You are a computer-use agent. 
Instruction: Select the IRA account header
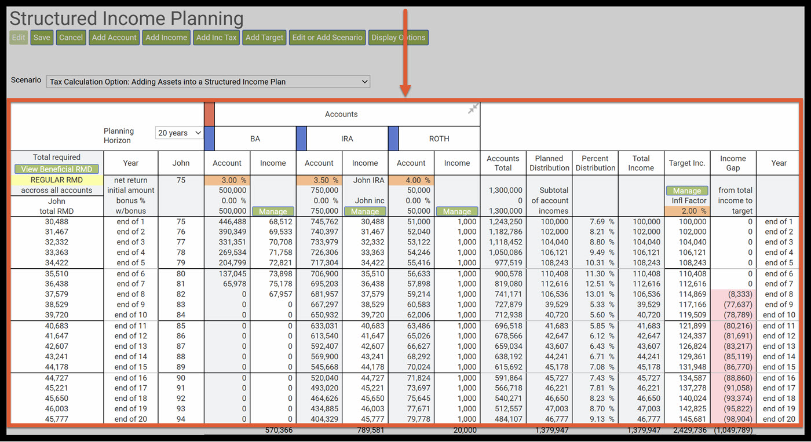(347, 138)
